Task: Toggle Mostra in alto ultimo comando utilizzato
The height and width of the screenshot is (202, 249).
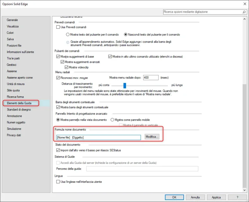Action: coord(110,56)
